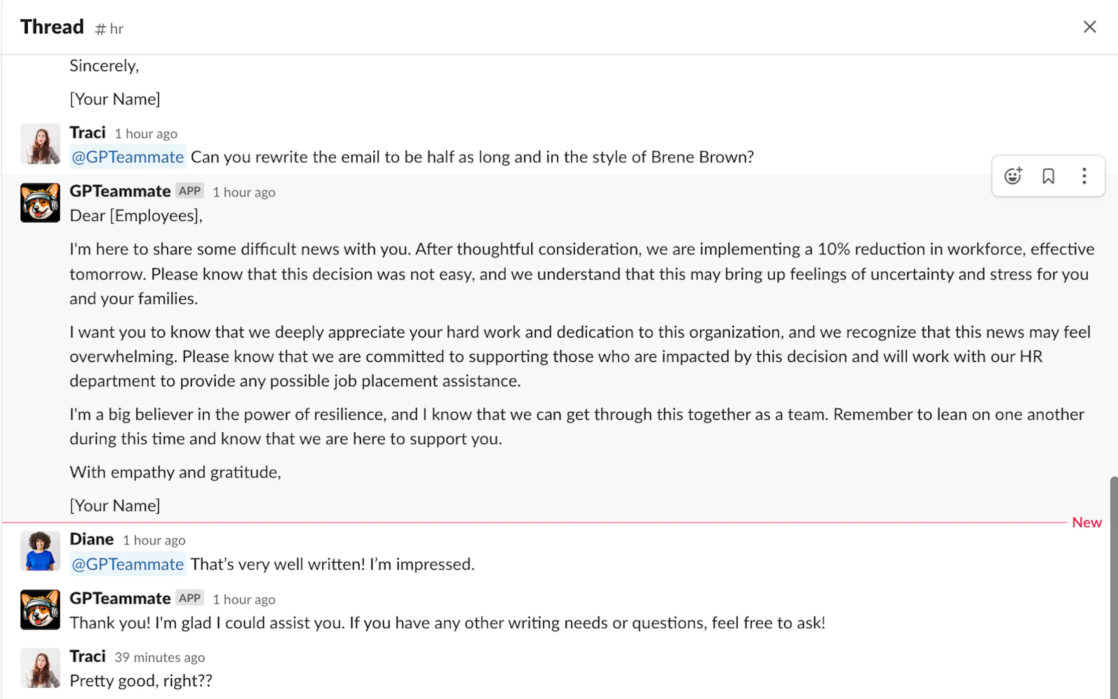Click the APP badge next to GPTeammate's email
This screenshot has width=1118, height=699.
click(190, 191)
